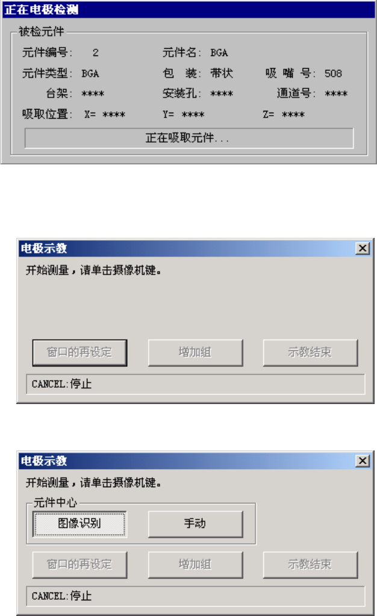Click 增加組 in dialog without 元件中心
Image resolution: width=377 pixels, height=616 pixels.
click(x=195, y=353)
